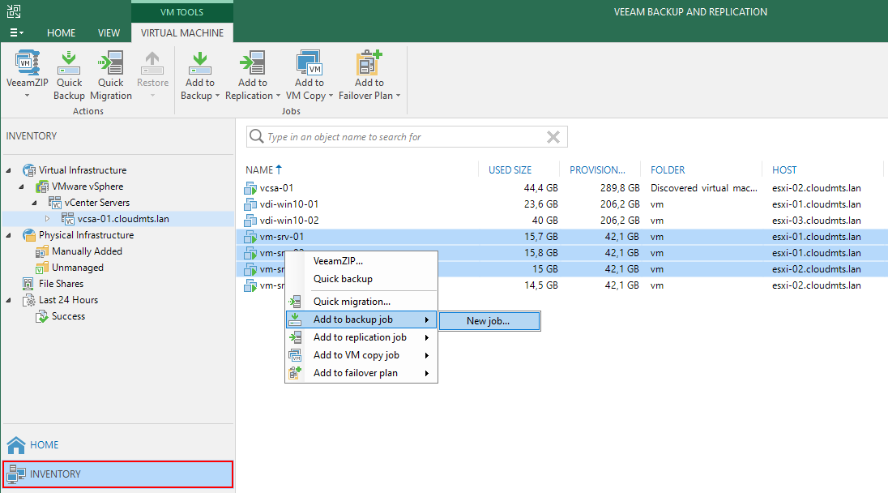This screenshot has height=493, width=888.
Task: Collapse the Virtual Infrastructure tree node
Action: coord(9,170)
